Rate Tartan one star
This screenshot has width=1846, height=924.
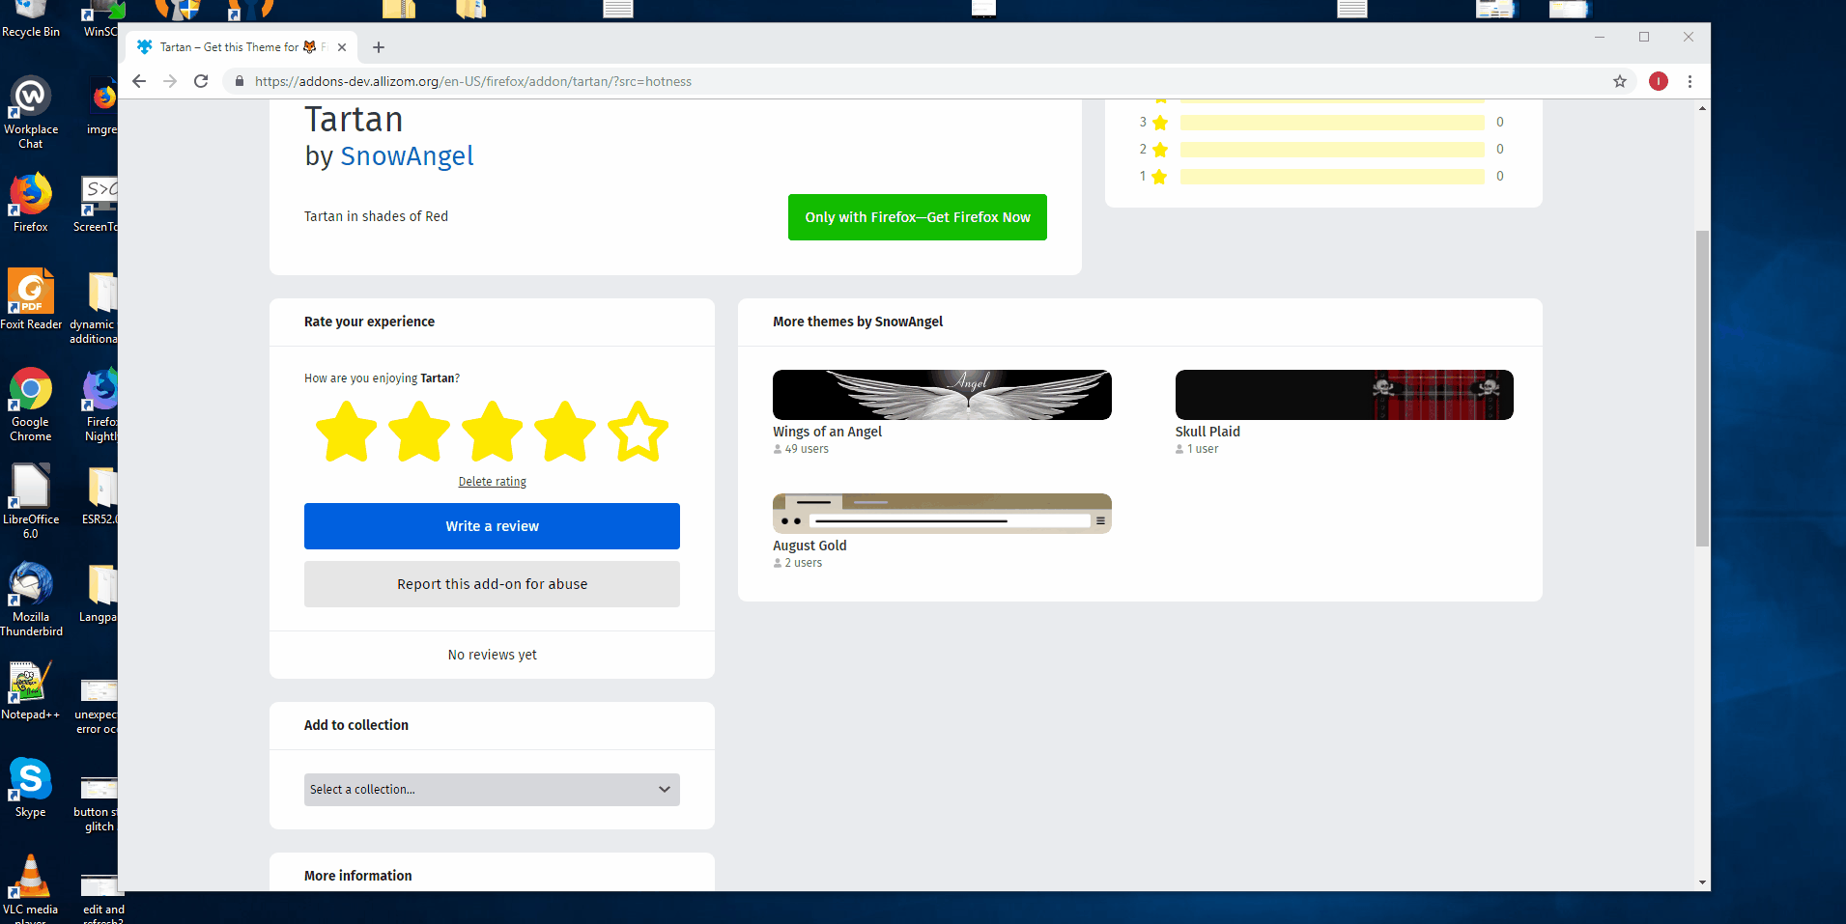pyautogui.click(x=346, y=432)
